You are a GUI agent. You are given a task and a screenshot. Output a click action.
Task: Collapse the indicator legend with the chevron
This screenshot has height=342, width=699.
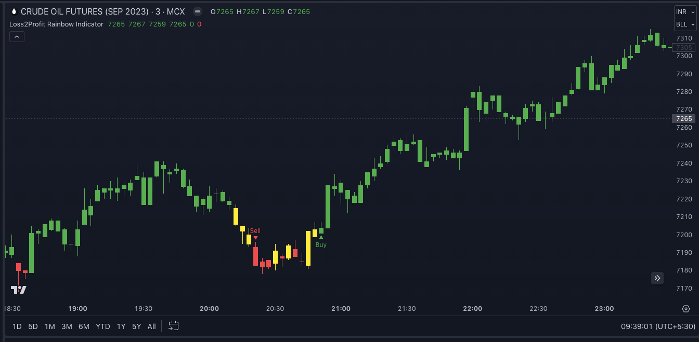[17, 36]
